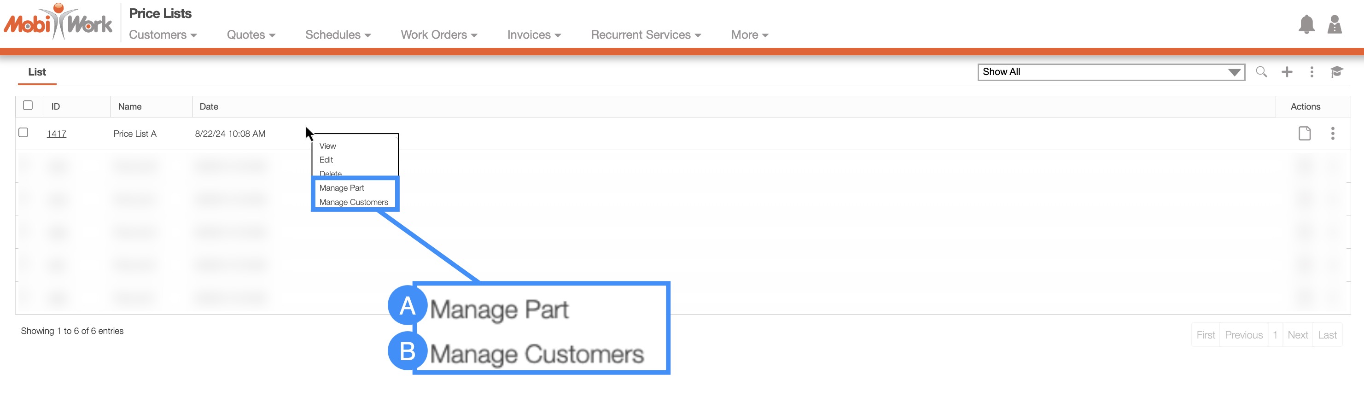
Task: Click the user profile icon
Action: coord(1335,24)
